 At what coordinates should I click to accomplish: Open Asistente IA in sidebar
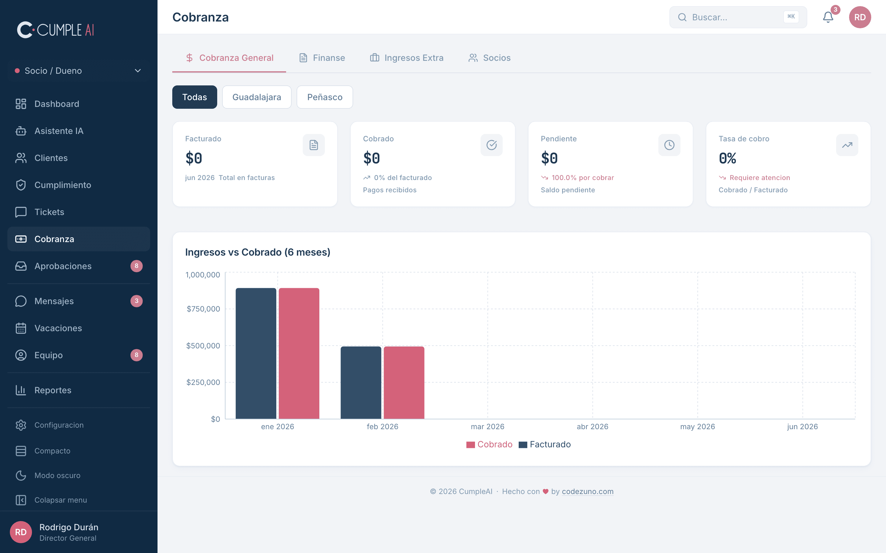(79, 131)
